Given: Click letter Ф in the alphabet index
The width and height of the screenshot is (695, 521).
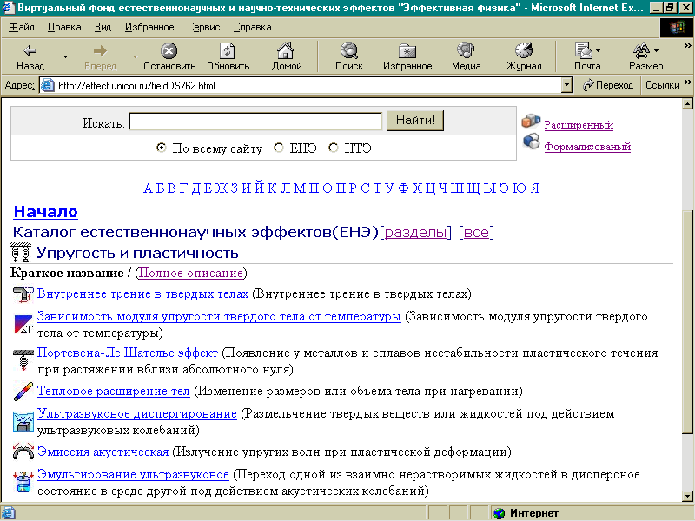Looking at the screenshot, I should (x=403, y=188).
